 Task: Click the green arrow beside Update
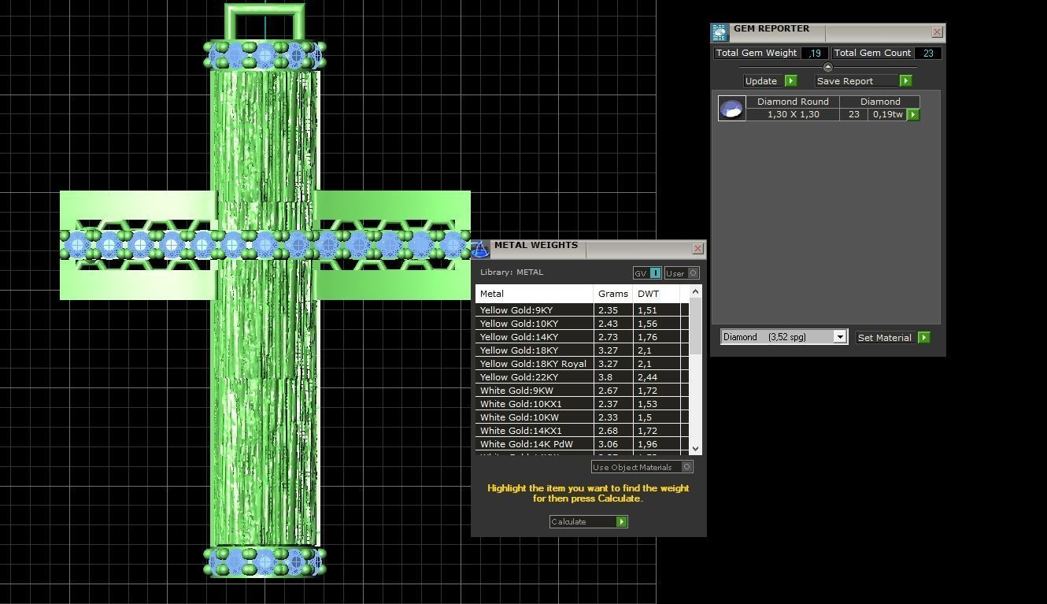coord(791,81)
